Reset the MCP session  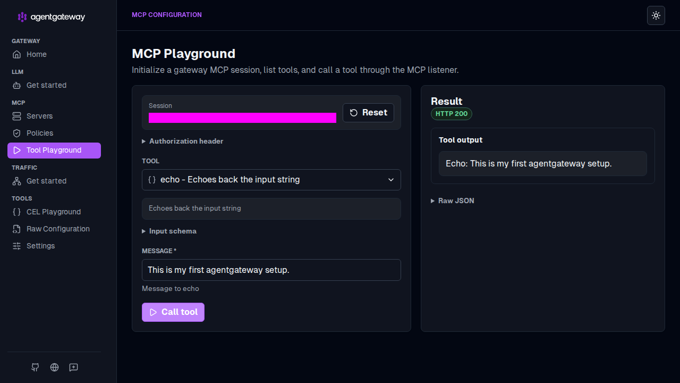[368, 113]
